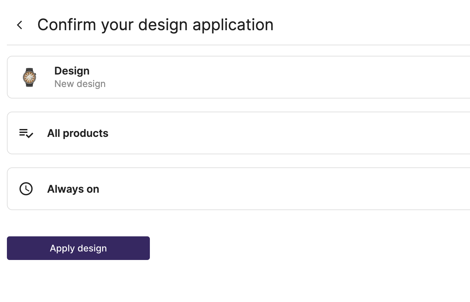Apply the design with the purple button
Viewport: 470px width, 302px height.
tap(78, 248)
